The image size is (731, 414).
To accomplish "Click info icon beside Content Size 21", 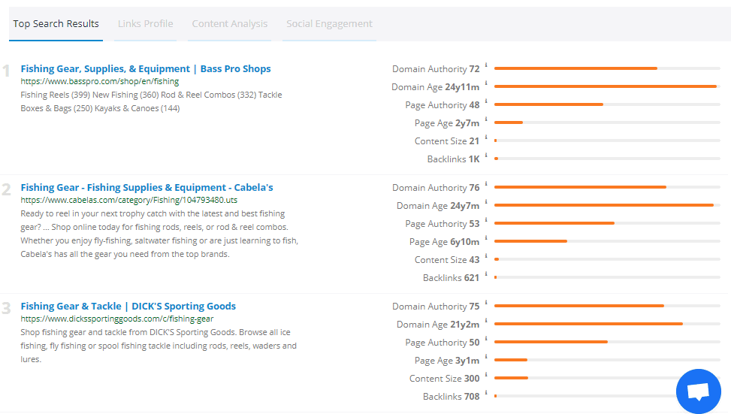I will tap(486, 137).
